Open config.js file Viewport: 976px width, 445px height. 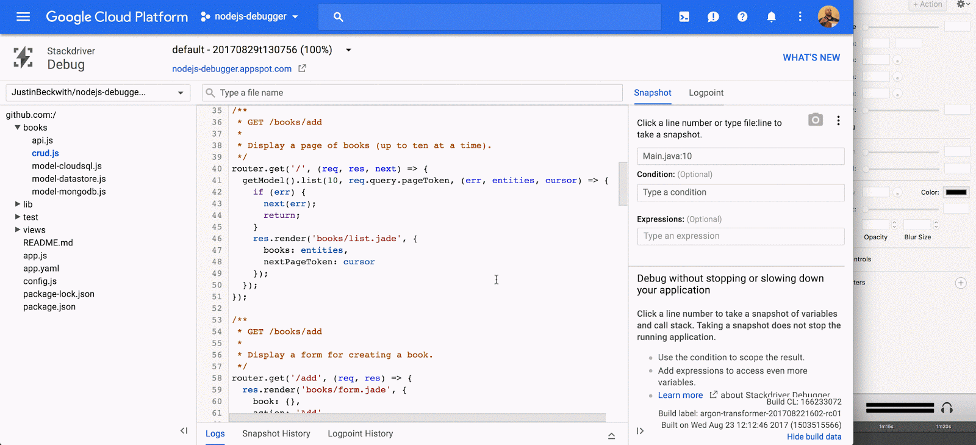pos(40,281)
